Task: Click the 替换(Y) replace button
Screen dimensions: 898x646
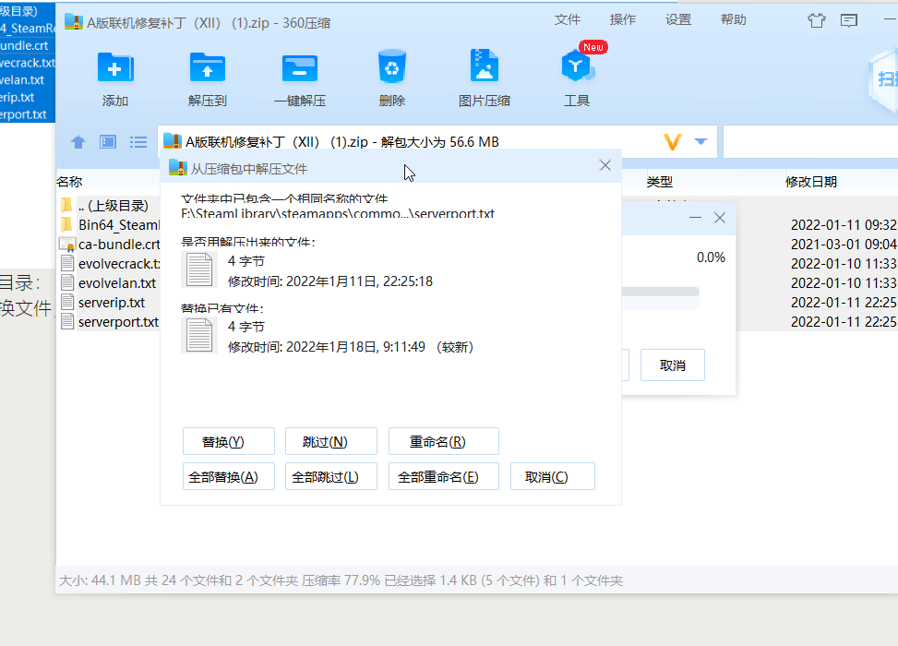Action: coord(229,441)
